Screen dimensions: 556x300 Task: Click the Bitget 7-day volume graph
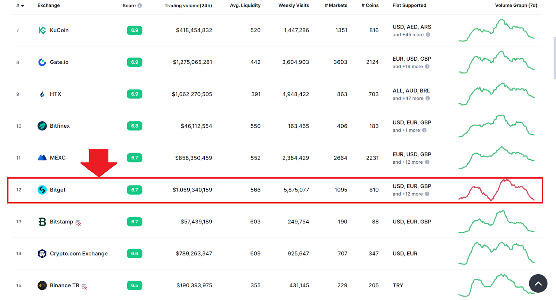coord(496,190)
